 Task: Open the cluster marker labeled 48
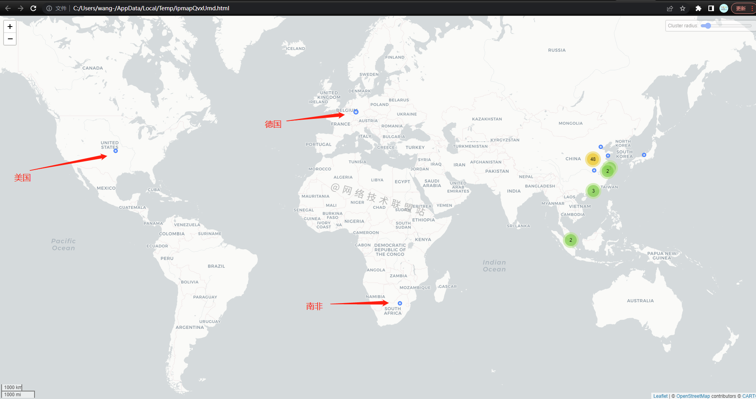593,159
